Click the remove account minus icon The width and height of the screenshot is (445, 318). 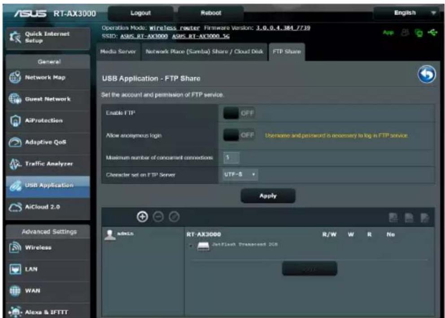pyautogui.click(x=158, y=217)
